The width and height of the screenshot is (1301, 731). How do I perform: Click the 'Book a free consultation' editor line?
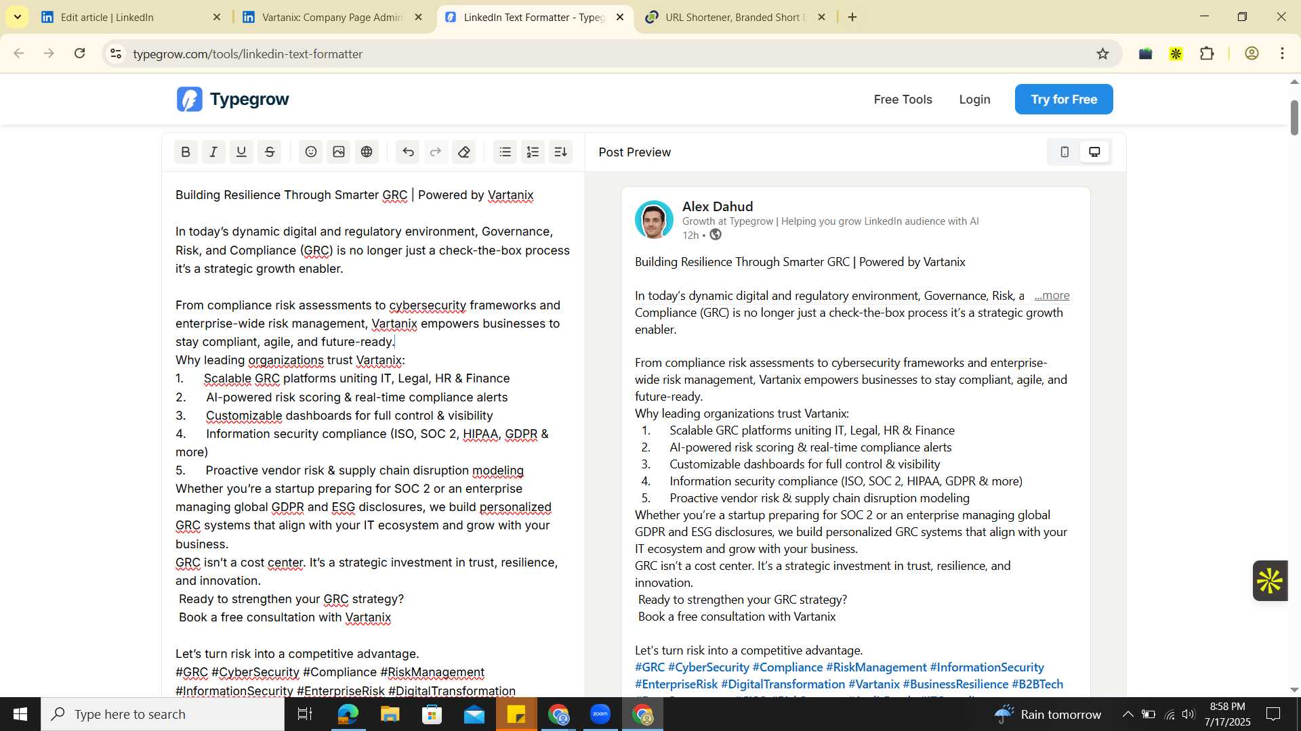point(285,617)
